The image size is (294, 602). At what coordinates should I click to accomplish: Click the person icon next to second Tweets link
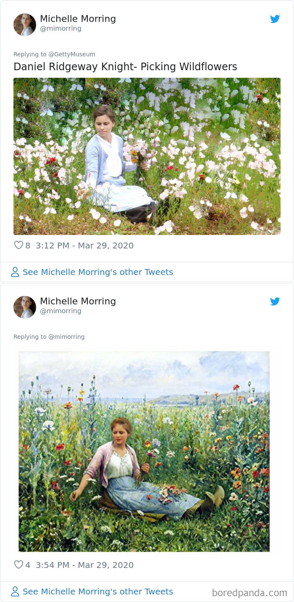(x=14, y=591)
